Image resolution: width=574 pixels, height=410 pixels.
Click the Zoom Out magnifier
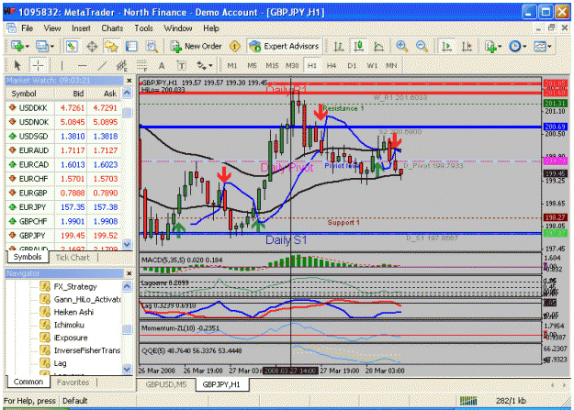click(x=422, y=47)
